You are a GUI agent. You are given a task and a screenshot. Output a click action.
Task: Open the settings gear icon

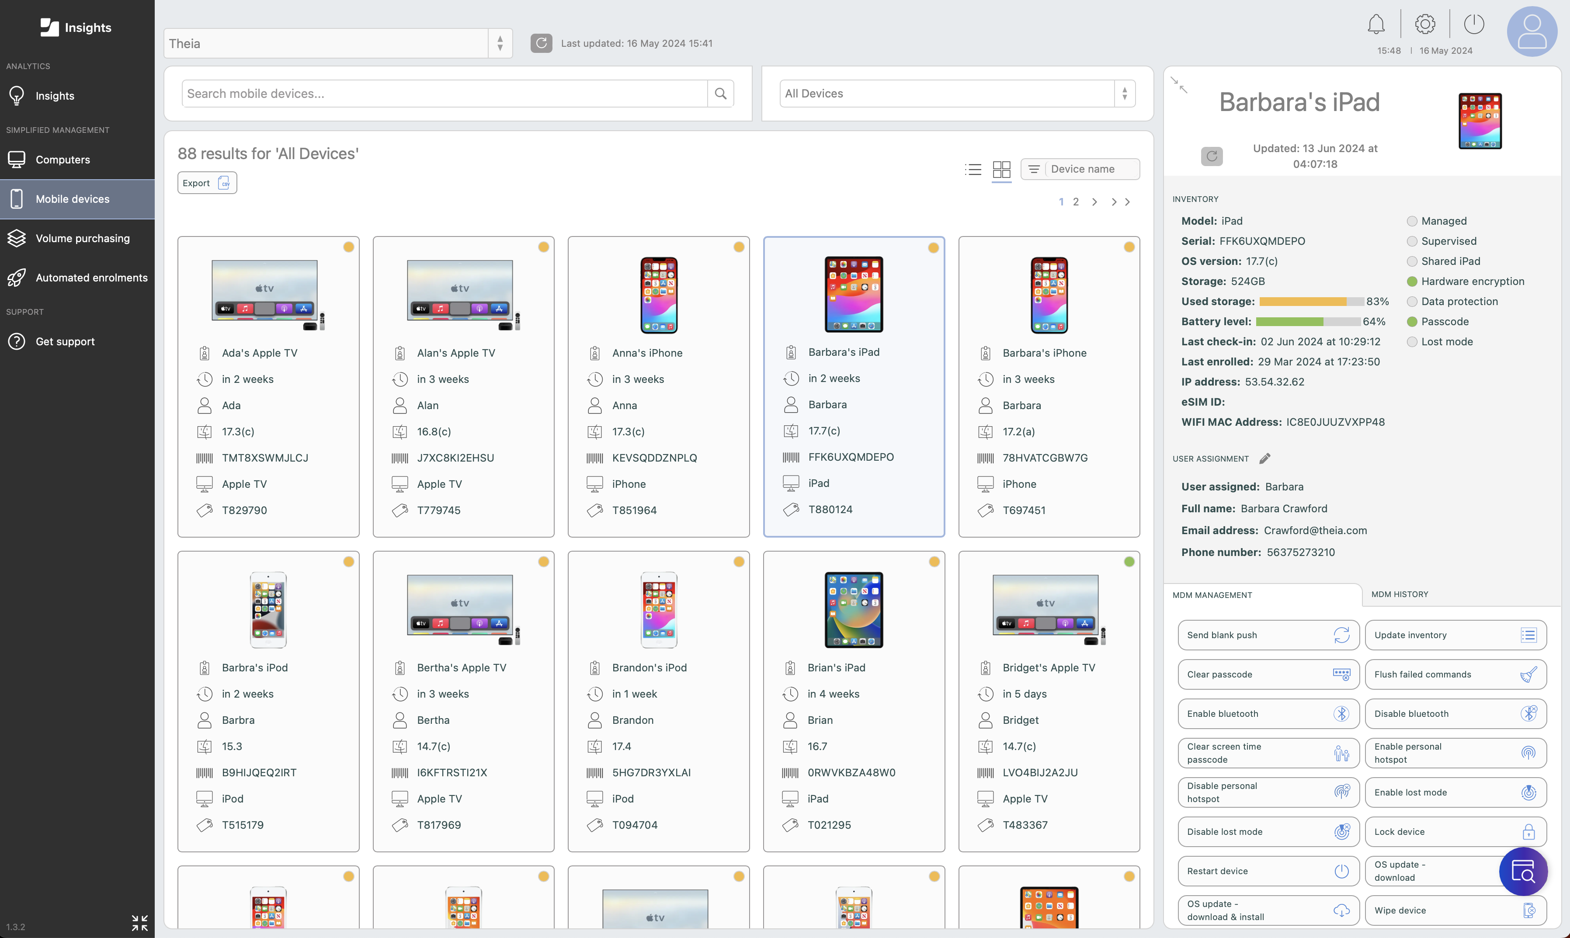click(x=1424, y=24)
